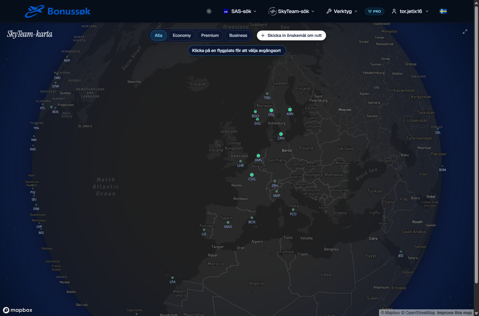Select the SXM airport marker

(36, 205)
